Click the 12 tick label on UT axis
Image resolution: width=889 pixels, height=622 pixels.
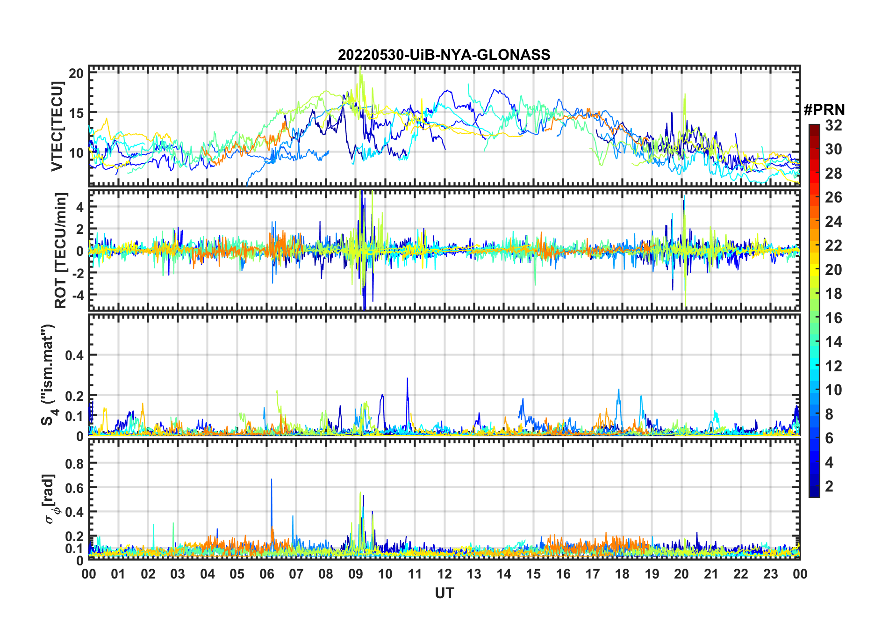444,574
